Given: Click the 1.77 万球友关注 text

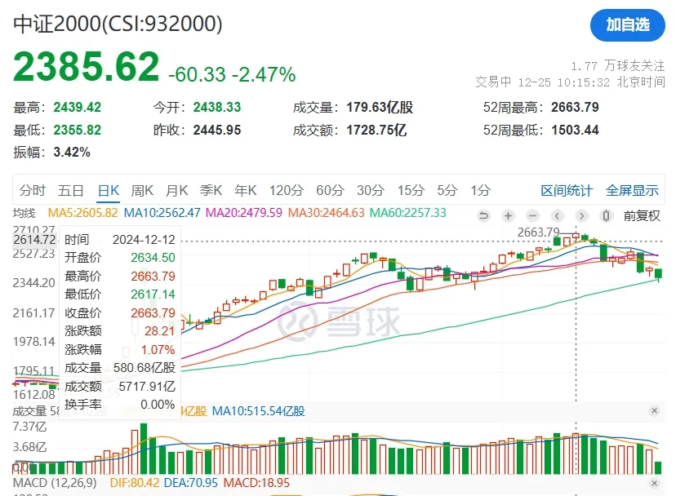Looking at the screenshot, I should tap(618, 66).
